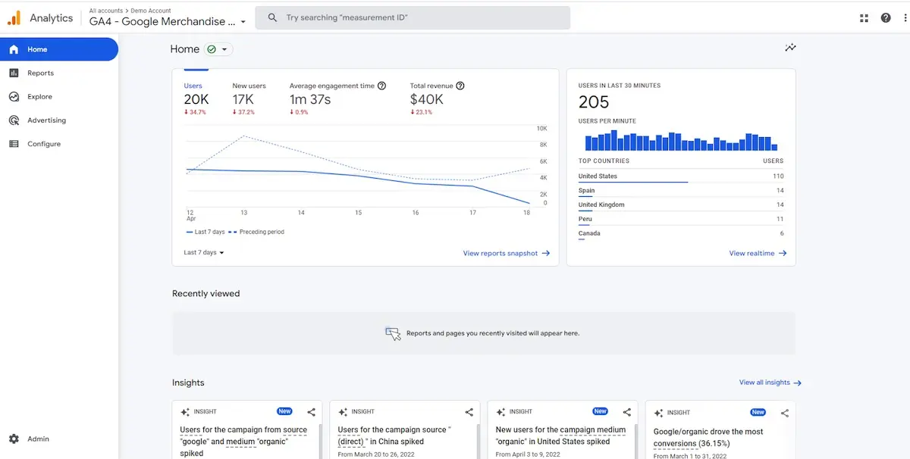Image resolution: width=910 pixels, height=459 pixels.
Task: Switch to the New users metric tab
Action: click(x=249, y=97)
